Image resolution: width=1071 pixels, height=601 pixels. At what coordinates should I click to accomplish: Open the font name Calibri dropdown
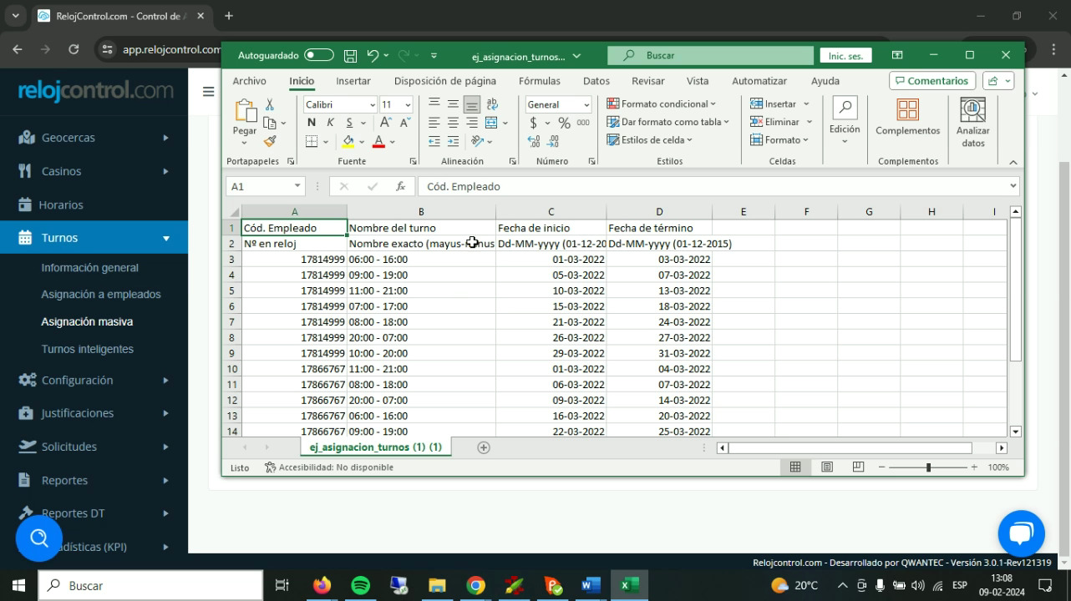coord(372,104)
